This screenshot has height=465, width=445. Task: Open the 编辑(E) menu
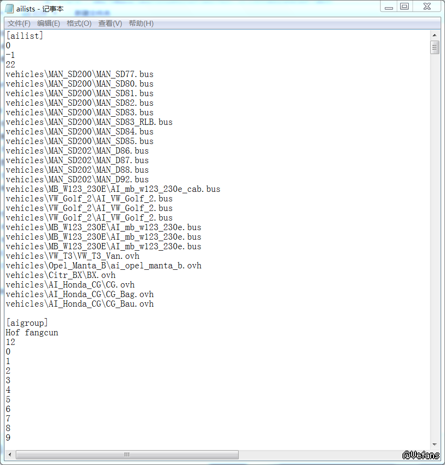pyautogui.click(x=49, y=23)
